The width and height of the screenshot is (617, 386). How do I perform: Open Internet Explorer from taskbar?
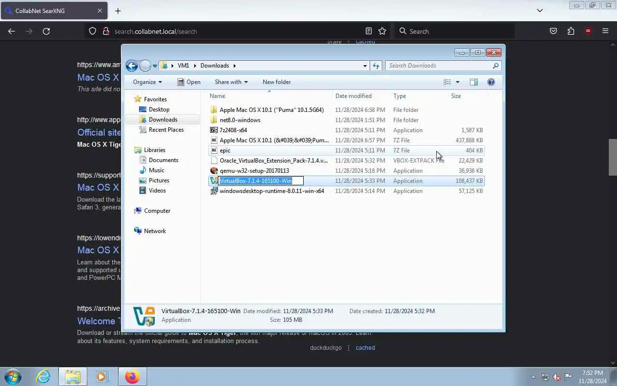click(43, 376)
